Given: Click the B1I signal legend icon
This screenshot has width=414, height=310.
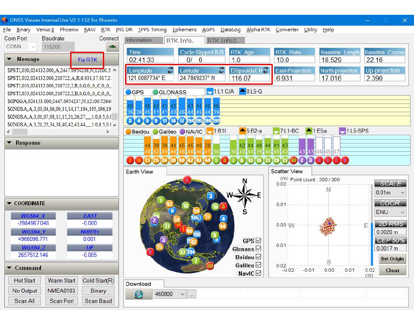Looking at the screenshot, I should click(x=210, y=131).
